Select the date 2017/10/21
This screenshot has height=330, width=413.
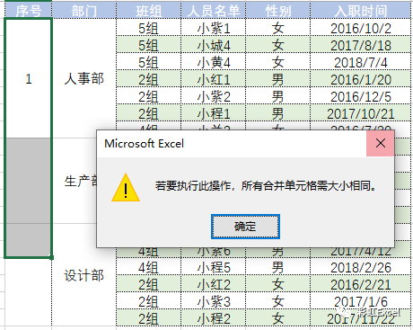(361, 113)
